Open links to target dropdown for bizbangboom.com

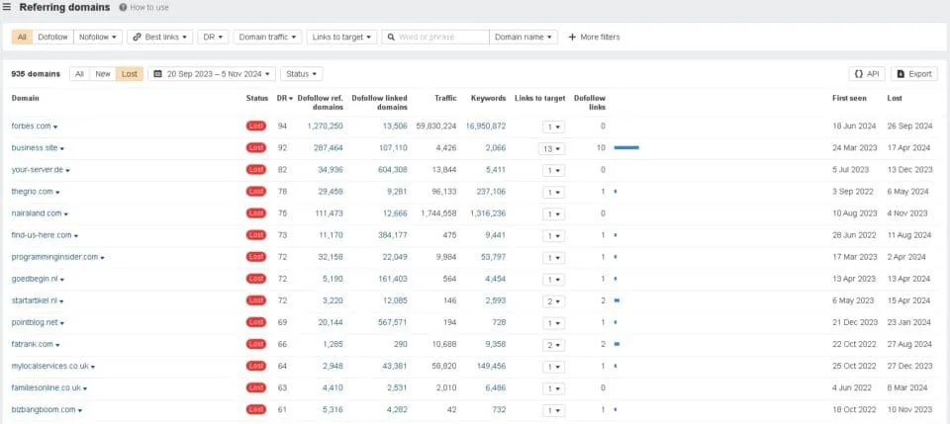coord(554,410)
